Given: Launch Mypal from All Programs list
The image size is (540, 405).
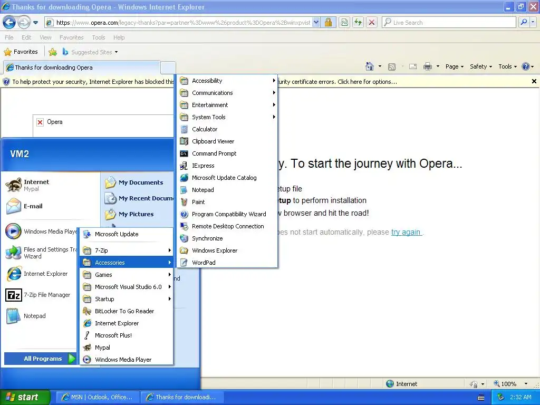Looking at the screenshot, I should [x=126, y=348].
